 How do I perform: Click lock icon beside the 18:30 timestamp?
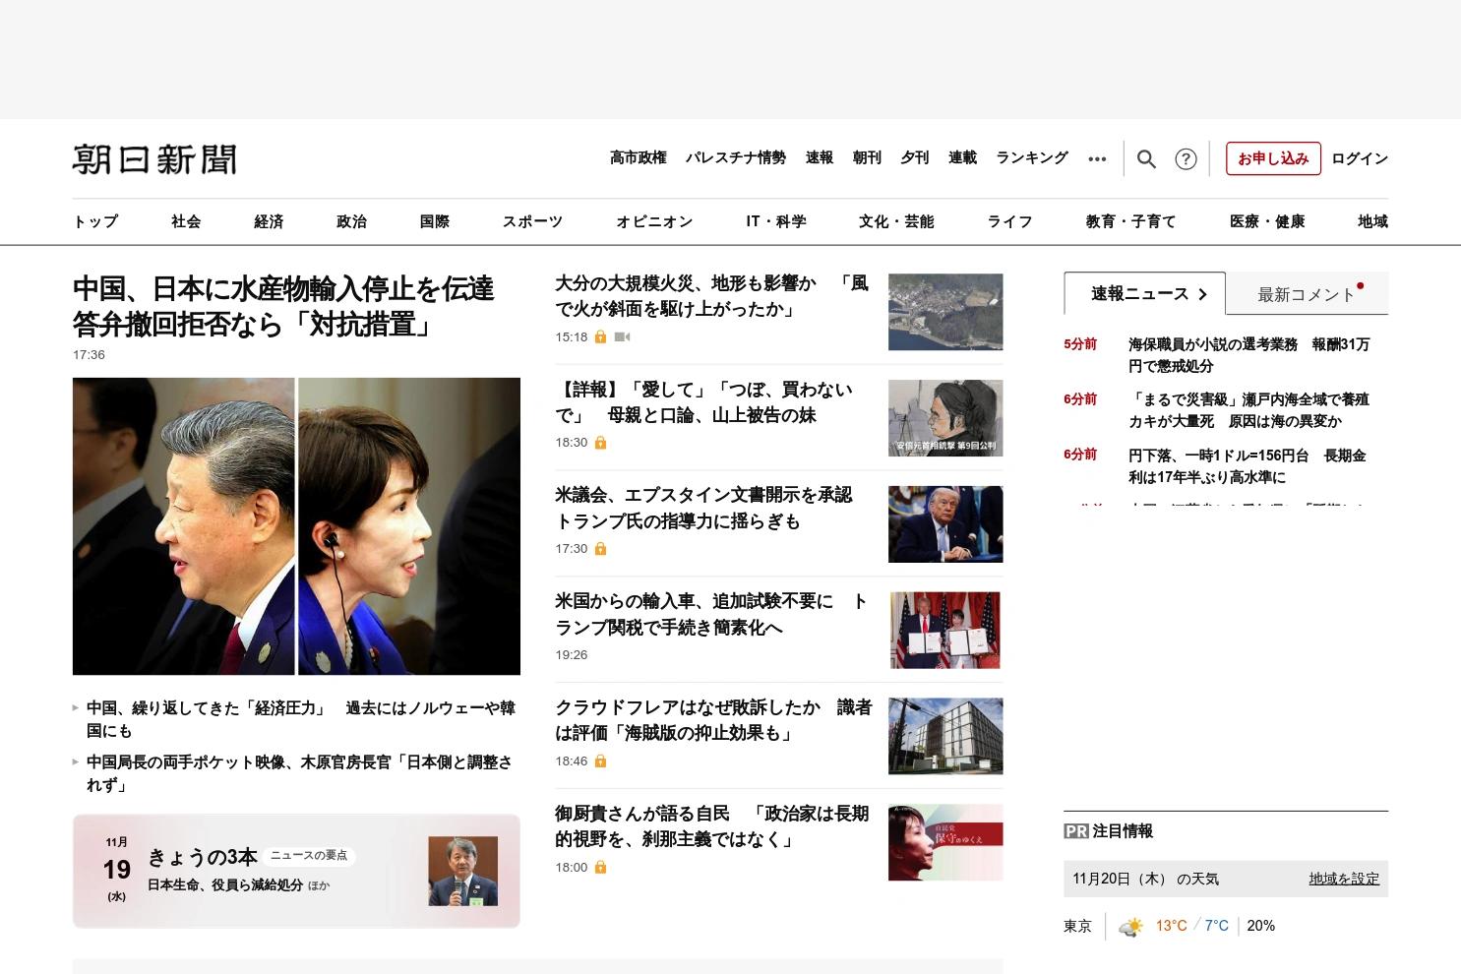[x=600, y=443]
